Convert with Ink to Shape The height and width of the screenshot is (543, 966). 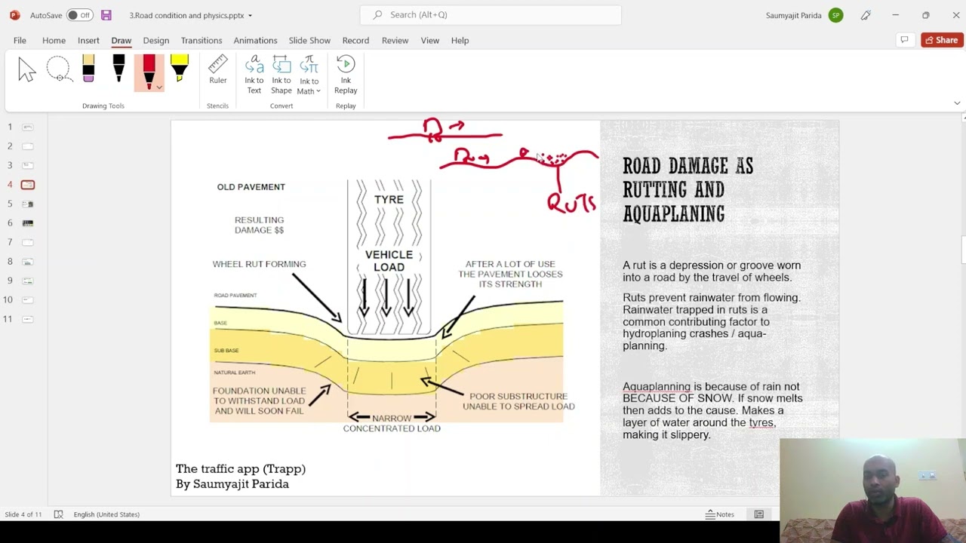point(281,75)
